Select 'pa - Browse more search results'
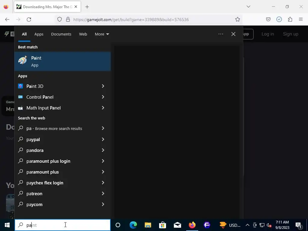Viewport: 308px width, 231px height. [54, 128]
